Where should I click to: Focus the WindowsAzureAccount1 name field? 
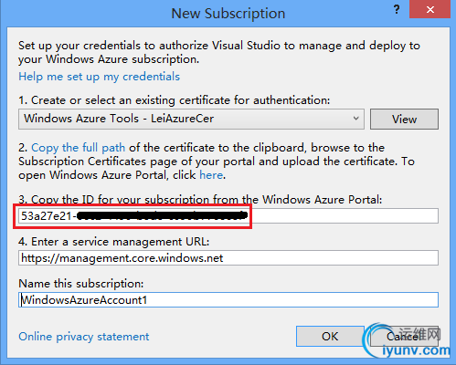coord(228,300)
